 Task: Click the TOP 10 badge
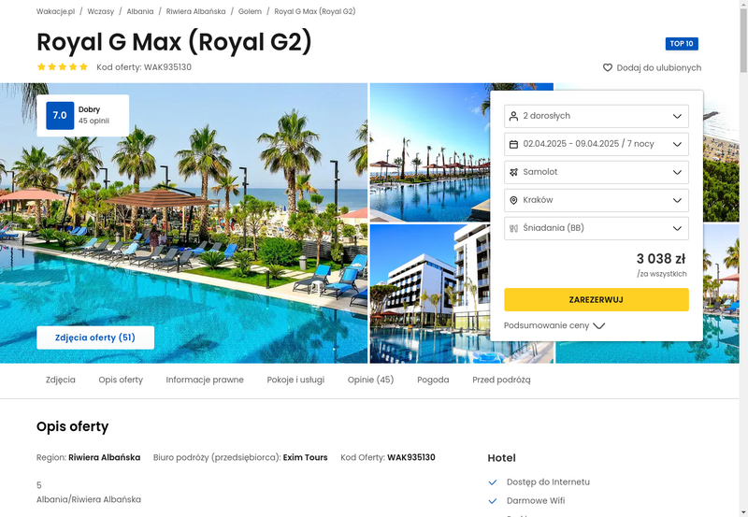pyautogui.click(x=682, y=44)
